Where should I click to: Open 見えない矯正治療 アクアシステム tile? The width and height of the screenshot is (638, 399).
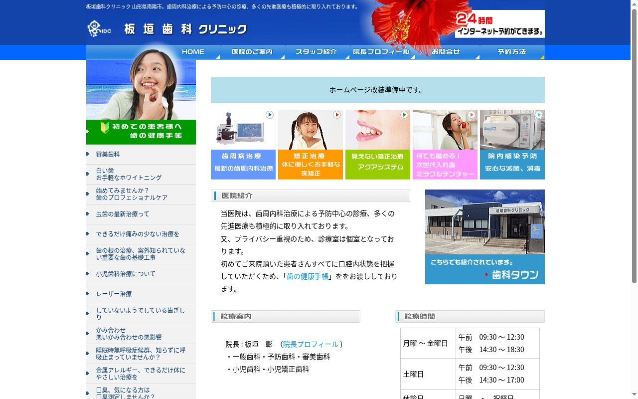[x=378, y=145]
